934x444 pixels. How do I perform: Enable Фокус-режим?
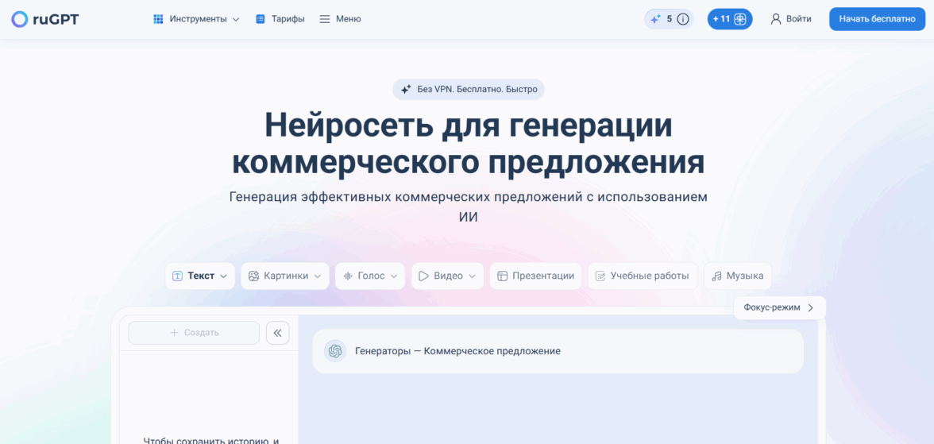(779, 307)
